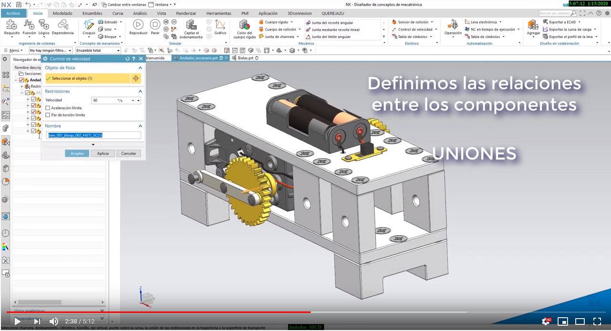Enter fullscreen video mode
The width and height of the screenshot is (611, 331).
click(597, 321)
